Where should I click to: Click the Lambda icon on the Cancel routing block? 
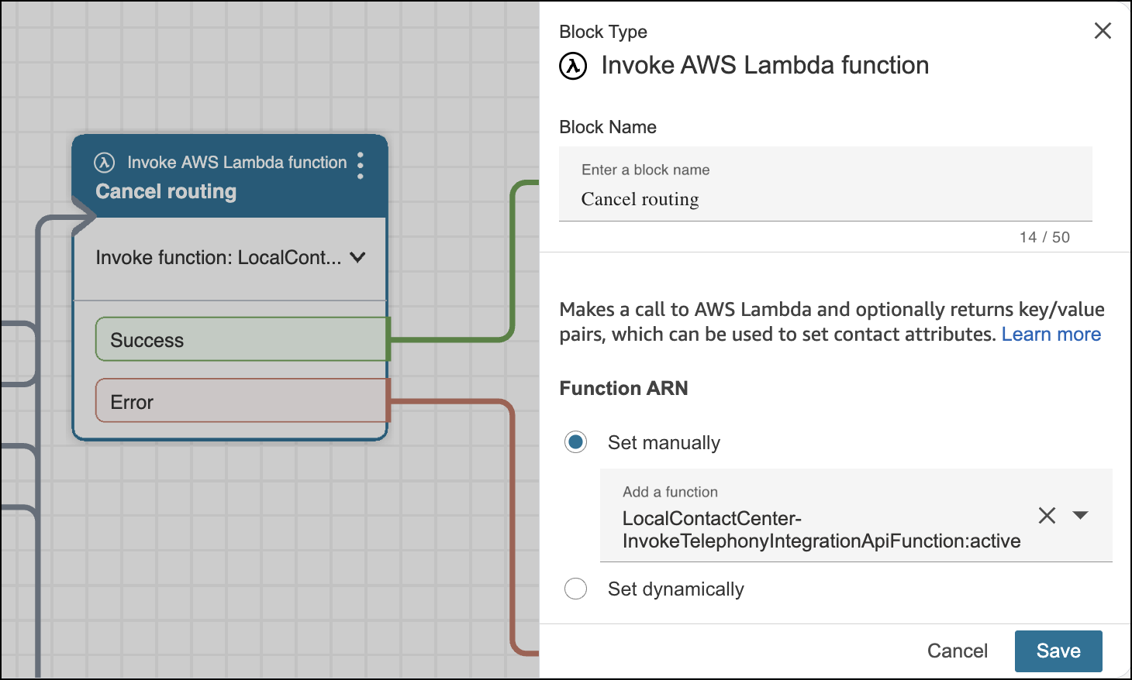point(105,163)
